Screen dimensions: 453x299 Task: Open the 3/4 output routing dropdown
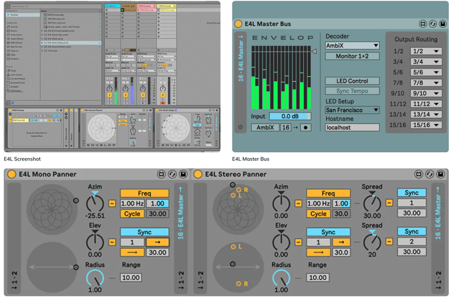coord(426,61)
